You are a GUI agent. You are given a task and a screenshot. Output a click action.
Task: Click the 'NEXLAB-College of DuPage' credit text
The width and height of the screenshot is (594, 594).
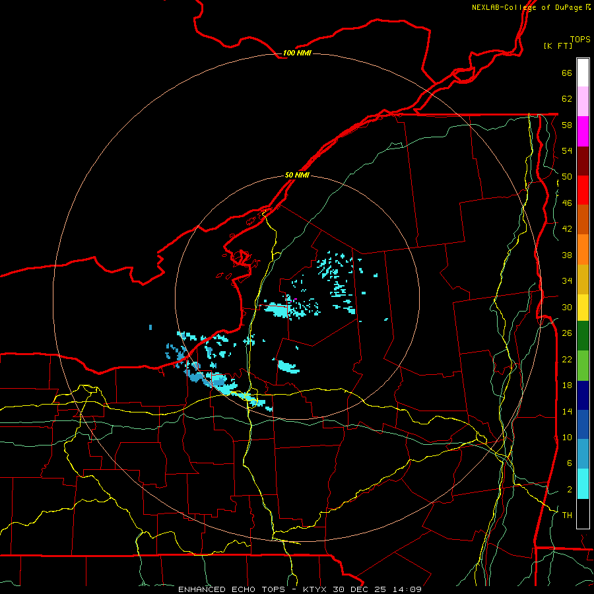point(527,7)
